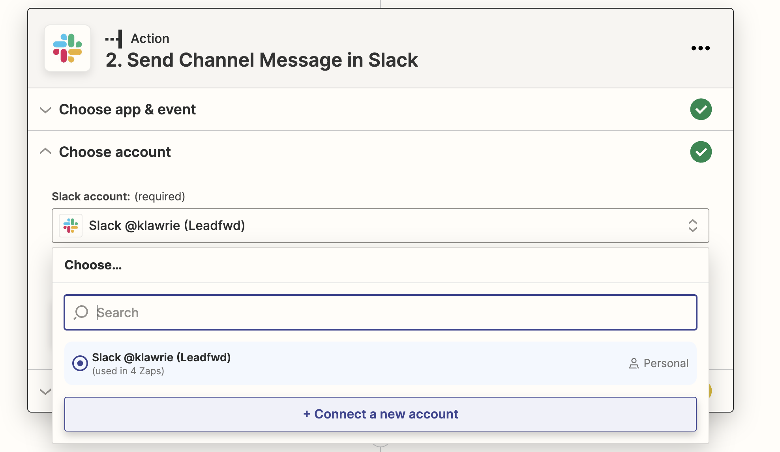The image size is (780, 452).
Task: Click the green checkmark for Choose account
Action: [x=701, y=152]
